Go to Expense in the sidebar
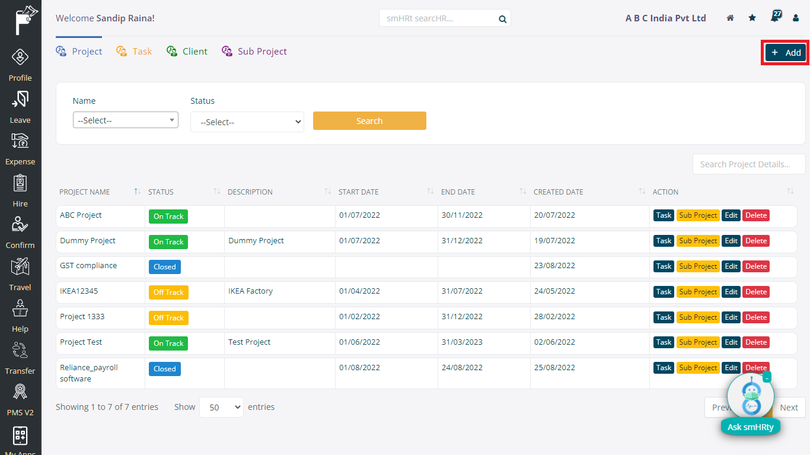This screenshot has height=455, width=810. (x=20, y=142)
